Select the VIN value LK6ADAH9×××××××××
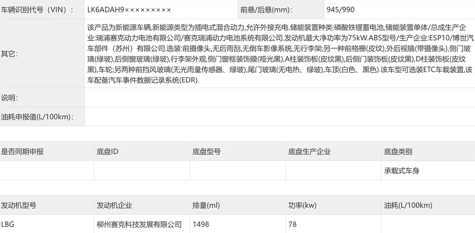The image size is (475, 233). coord(129,10)
